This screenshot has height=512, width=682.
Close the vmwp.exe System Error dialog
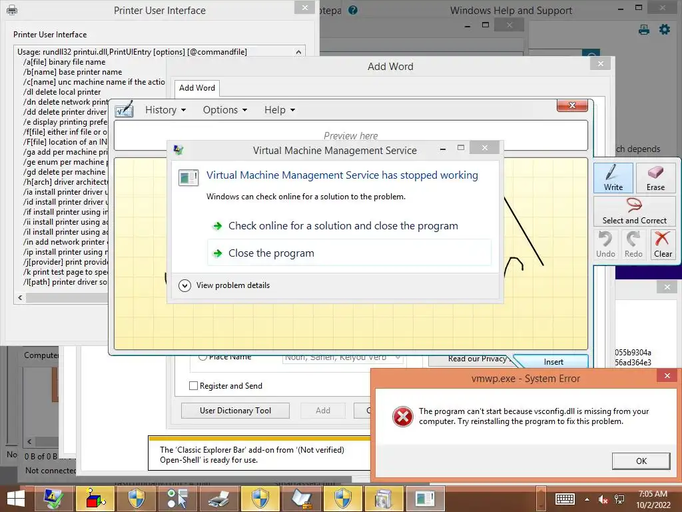click(667, 376)
